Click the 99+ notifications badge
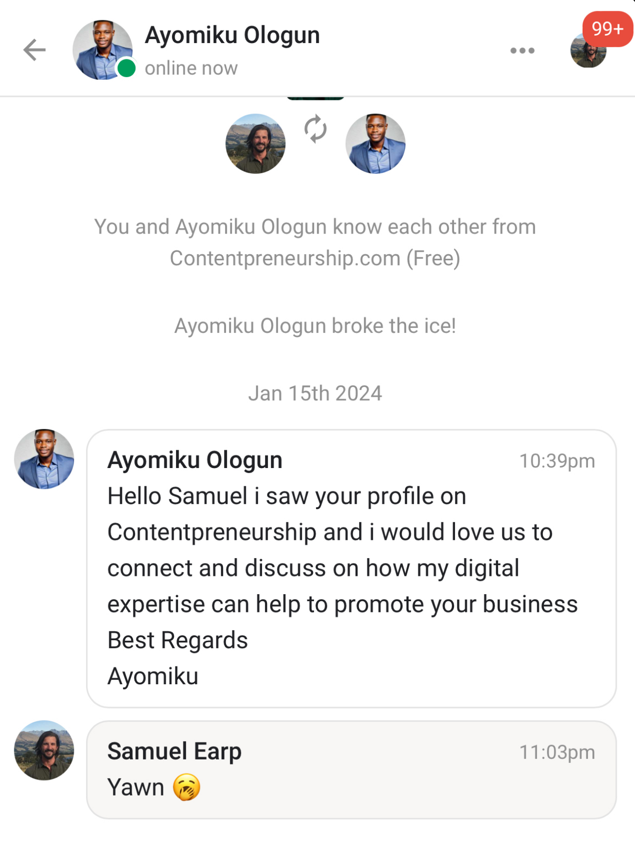635x848 pixels. (x=607, y=29)
